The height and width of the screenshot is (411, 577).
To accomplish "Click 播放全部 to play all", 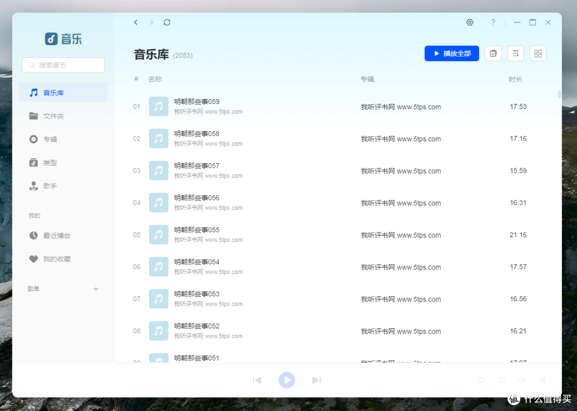I will (451, 54).
